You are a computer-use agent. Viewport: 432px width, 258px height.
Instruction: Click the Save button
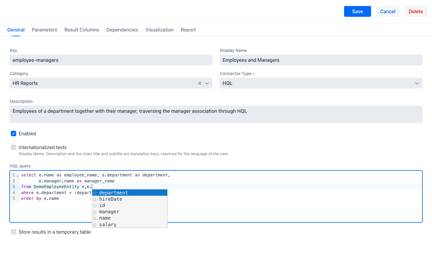(358, 11)
